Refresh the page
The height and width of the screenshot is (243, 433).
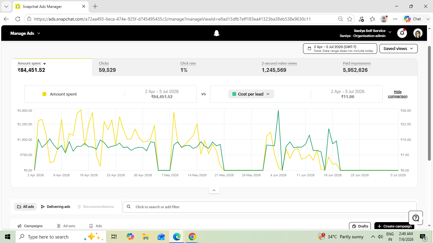[18, 19]
